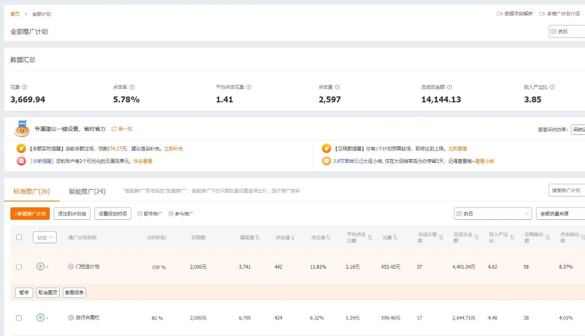Click the green play status icon for 旅行床围栏
585x336 pixels.
(x=40, y=317)
